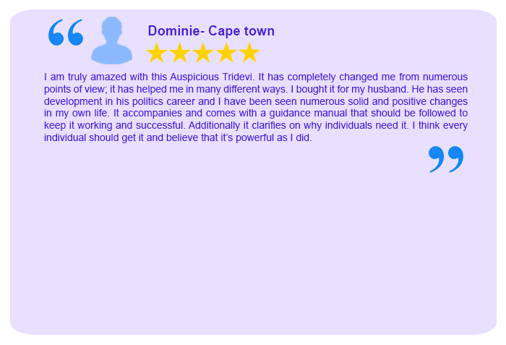
Task: Click the phrase Auspicious Tridevi in review
Action: click(212, 77)
